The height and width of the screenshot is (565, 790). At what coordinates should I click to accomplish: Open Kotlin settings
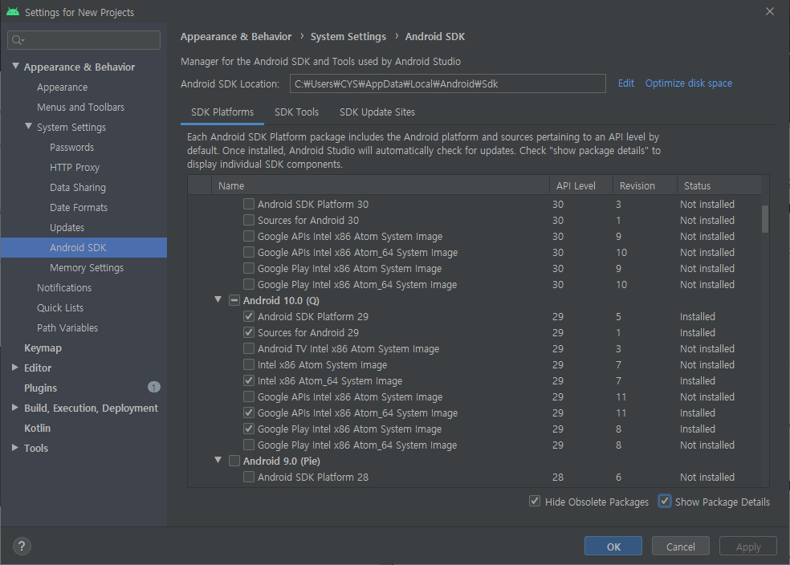pyautogui.click(x=37, y=428)
